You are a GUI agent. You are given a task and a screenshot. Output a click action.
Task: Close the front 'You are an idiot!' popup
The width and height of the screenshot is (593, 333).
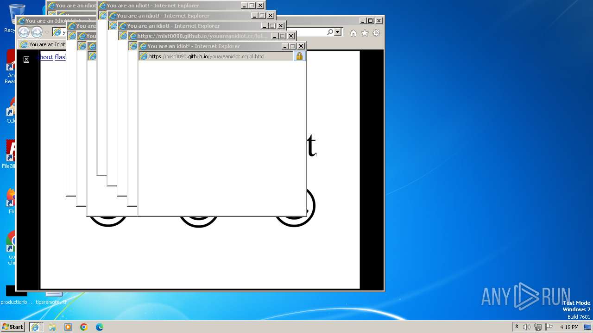301,46
